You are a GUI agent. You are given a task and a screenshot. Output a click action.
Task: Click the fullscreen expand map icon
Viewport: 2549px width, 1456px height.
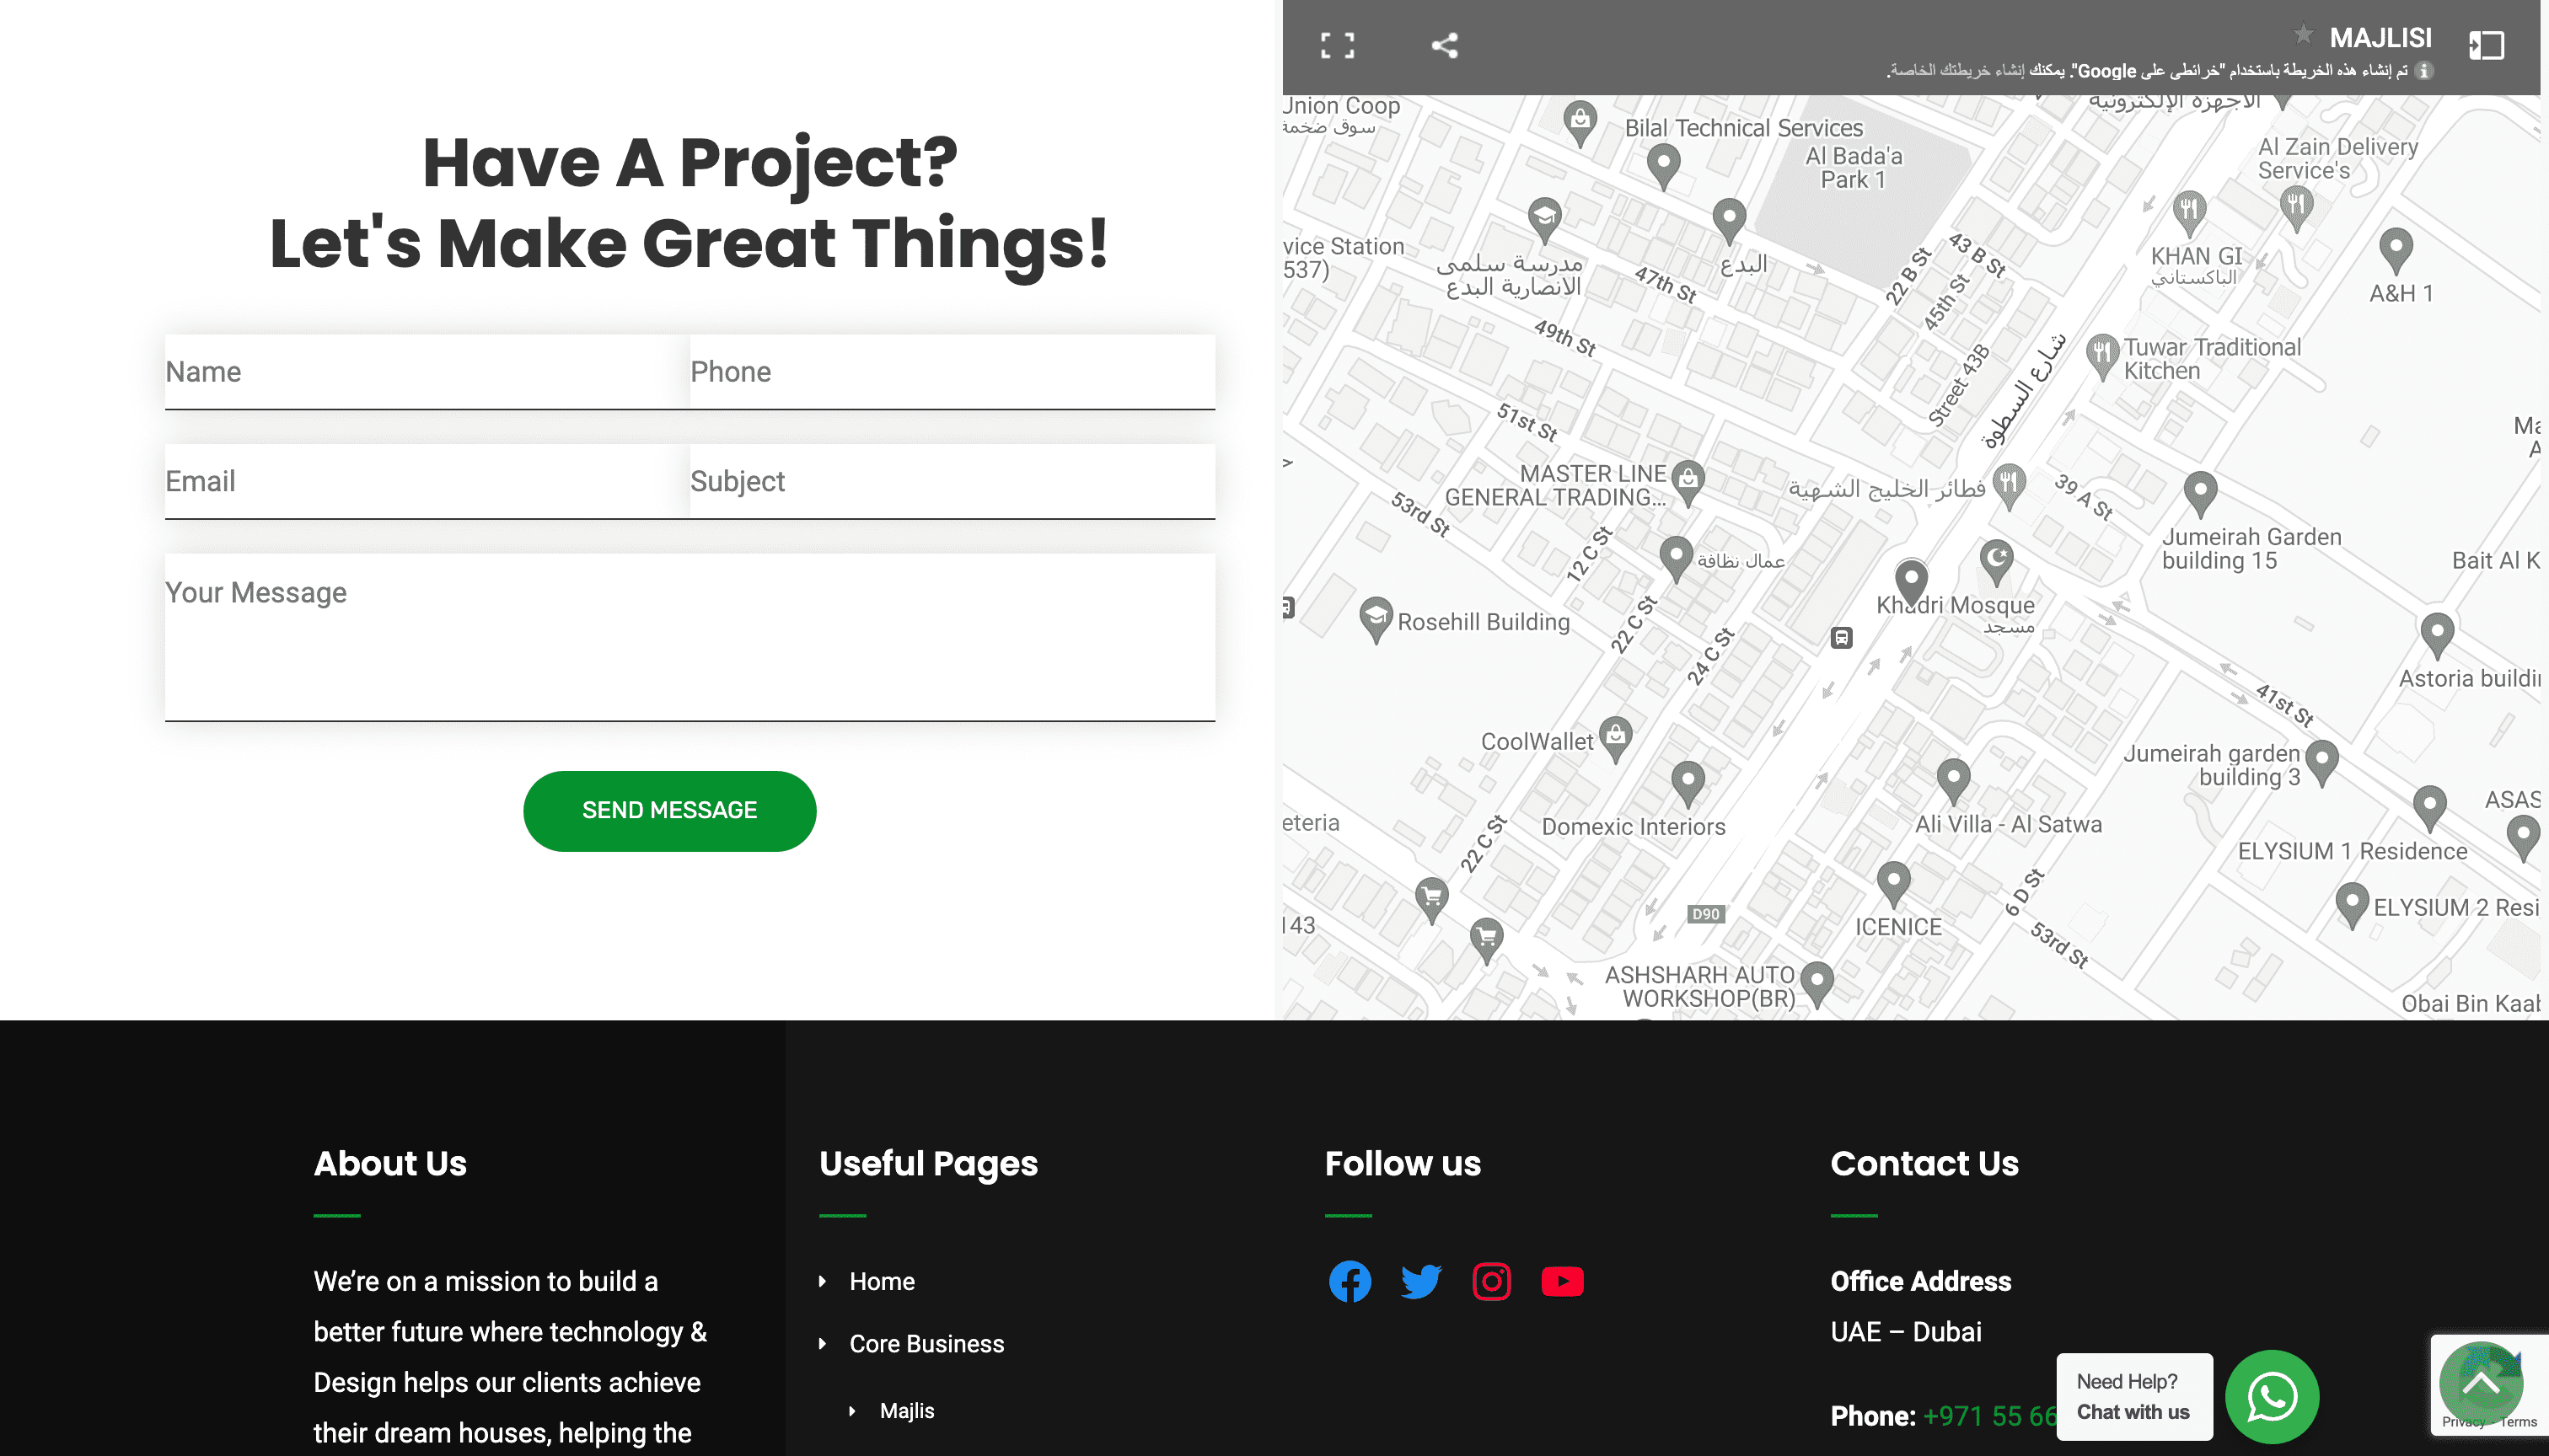click(x=1339, y=47)
